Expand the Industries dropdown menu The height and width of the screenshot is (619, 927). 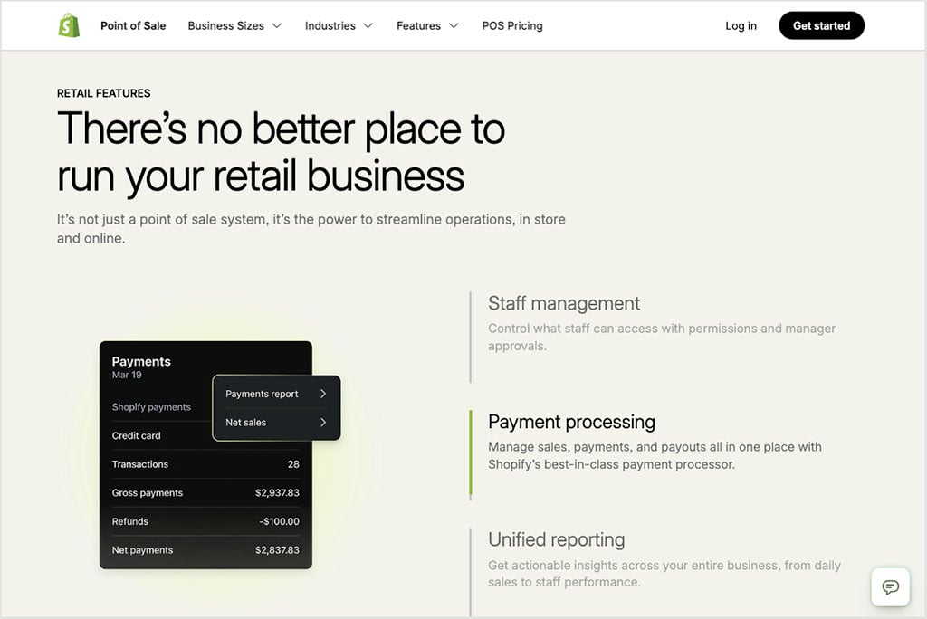pos(339,25)
